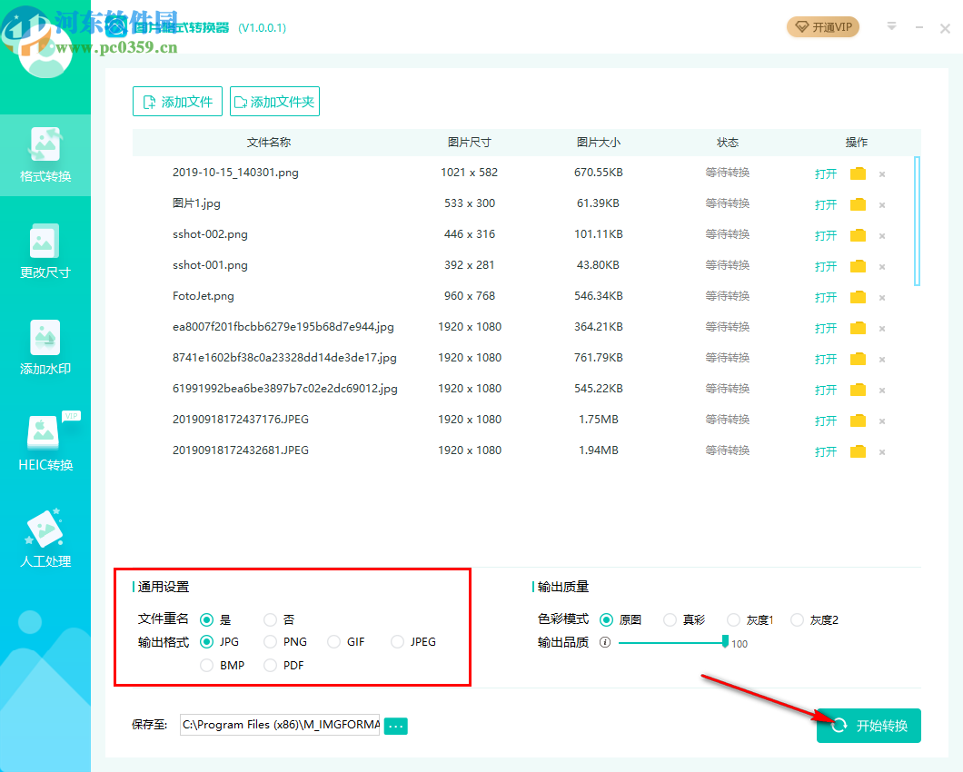Click the 添加文件夹 add folder button

274,101
